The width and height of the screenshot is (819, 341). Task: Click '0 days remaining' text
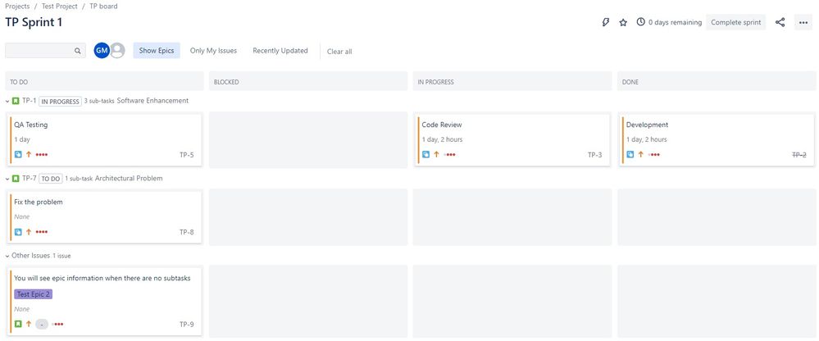click(675, 22)
